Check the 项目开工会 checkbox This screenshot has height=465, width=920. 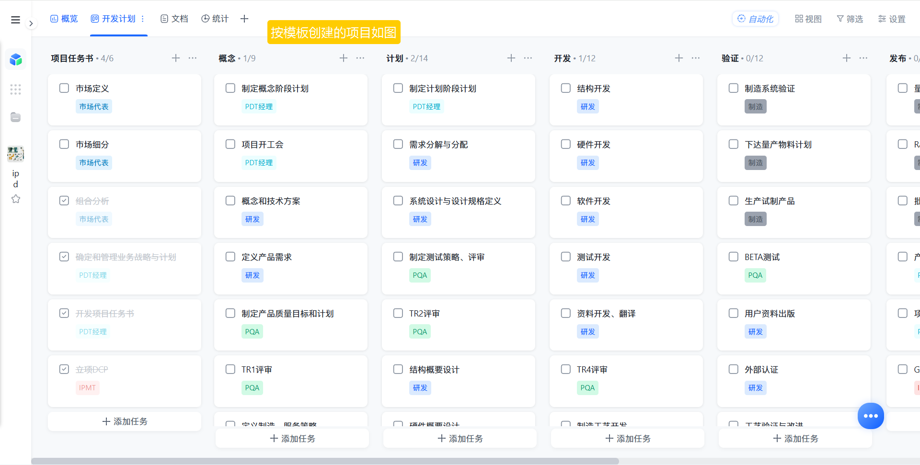230,144
